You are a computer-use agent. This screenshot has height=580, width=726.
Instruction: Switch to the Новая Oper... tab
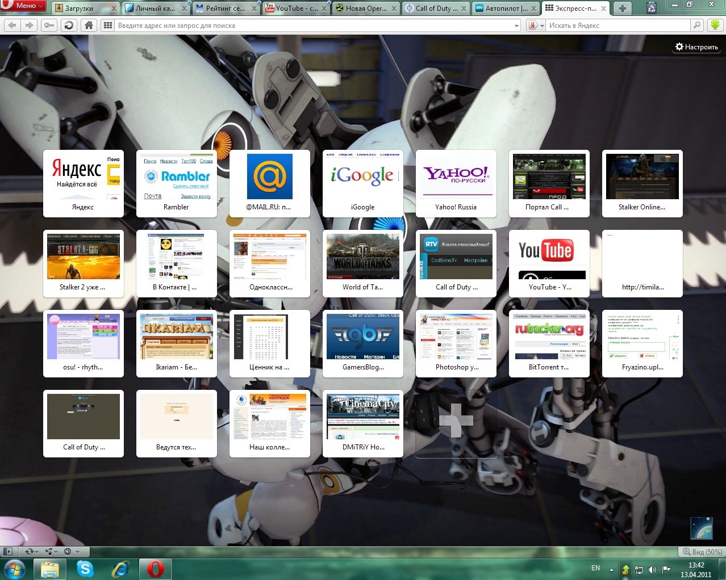[366, 9]
